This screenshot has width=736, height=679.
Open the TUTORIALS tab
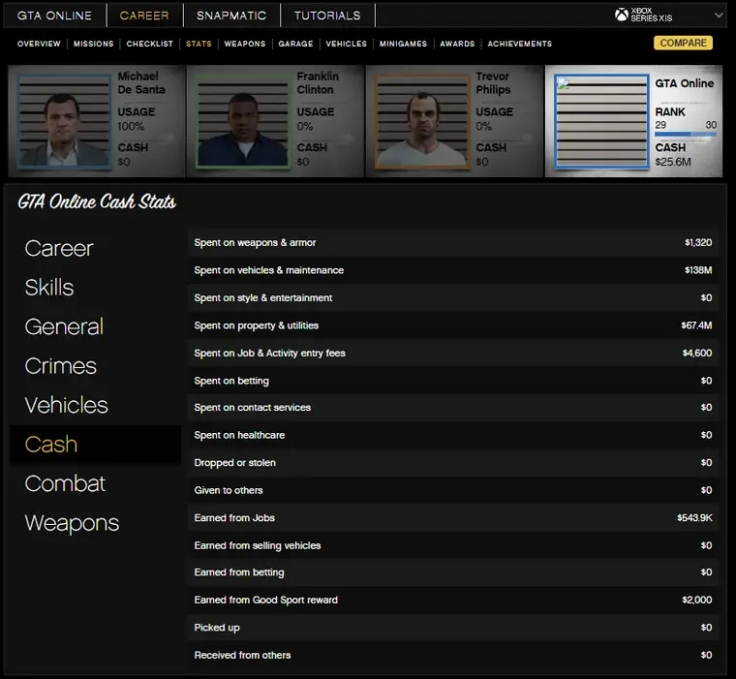pos(327,15)
